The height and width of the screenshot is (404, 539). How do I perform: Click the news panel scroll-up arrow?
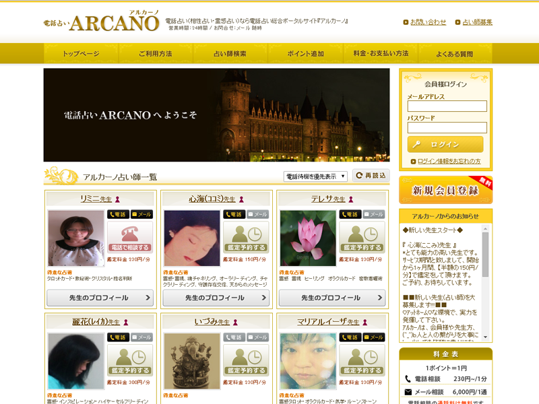click(485, 228)
